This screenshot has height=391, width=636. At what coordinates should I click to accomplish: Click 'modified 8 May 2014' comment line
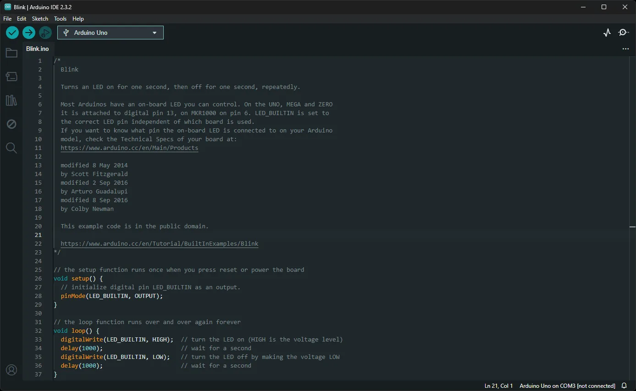[x=94, y=165]
